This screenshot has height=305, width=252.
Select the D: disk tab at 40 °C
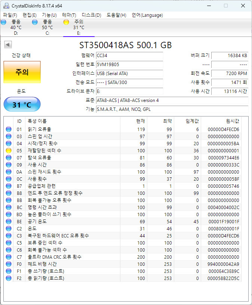(x=16, y=27)
